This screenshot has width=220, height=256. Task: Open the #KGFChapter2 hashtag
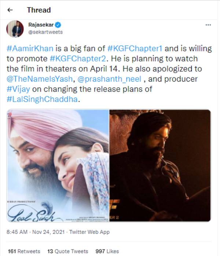coord(78,59)
